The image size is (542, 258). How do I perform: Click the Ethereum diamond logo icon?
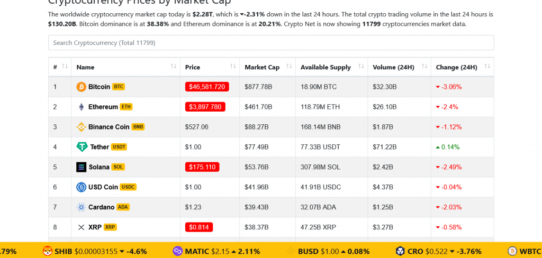point(82,107)
